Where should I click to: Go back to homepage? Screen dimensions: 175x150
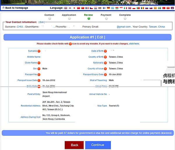(17, 8)
